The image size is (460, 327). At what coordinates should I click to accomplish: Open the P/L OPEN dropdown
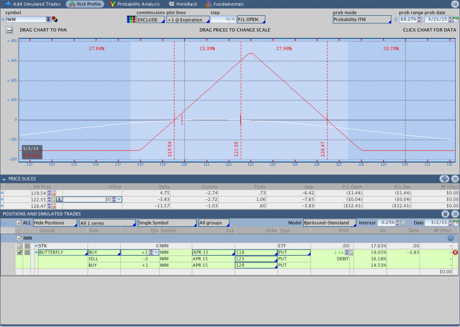(x=251, y=19)
